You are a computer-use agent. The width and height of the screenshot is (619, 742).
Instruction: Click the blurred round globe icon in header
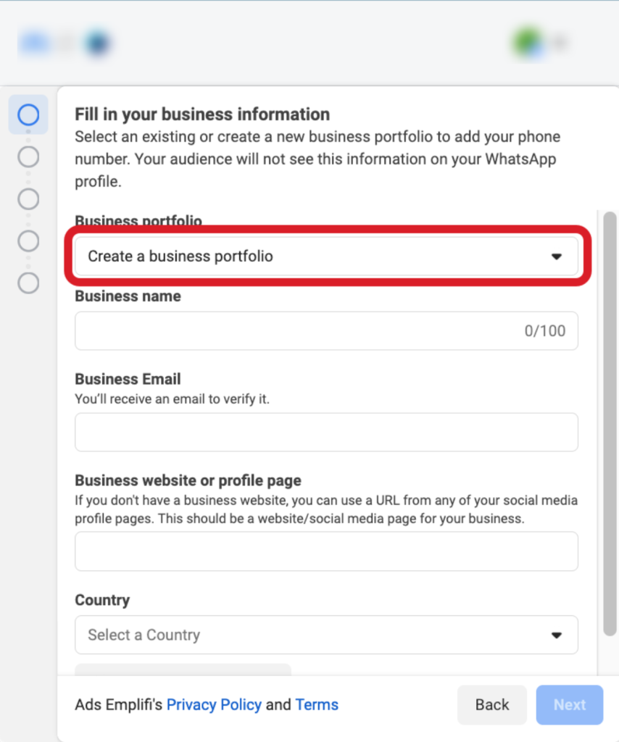click(97, 43)
